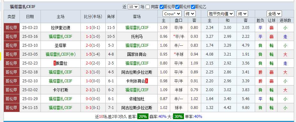This screenshot has height=122, width=296.
Task: Open score 0-1(0-1) match details
Action: [x=93, y=108]
